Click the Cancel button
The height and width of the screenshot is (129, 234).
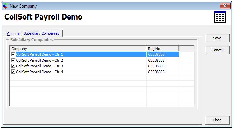[217, 50]
